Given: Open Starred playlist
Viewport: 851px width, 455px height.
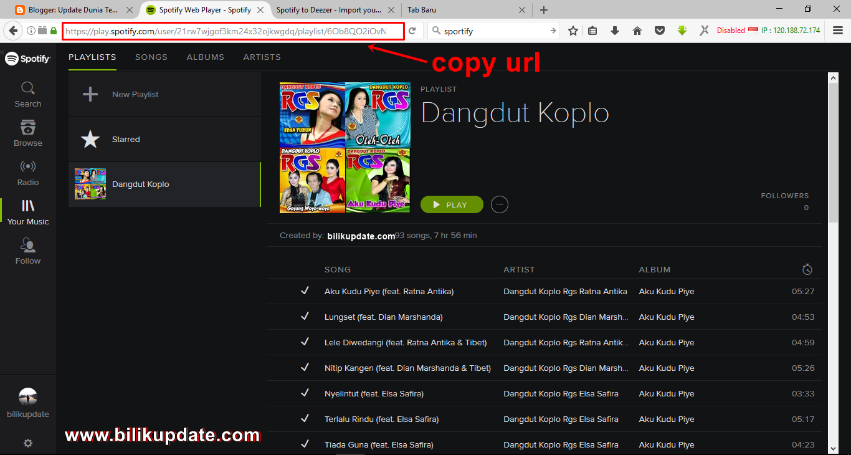Looking at the screenshot, I should [x=164, y=139].
